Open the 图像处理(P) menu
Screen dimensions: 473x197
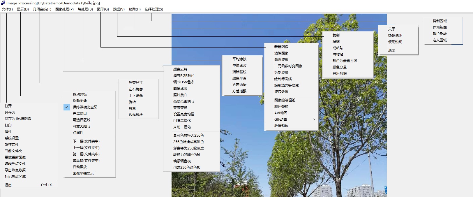[x=64, y=9]
